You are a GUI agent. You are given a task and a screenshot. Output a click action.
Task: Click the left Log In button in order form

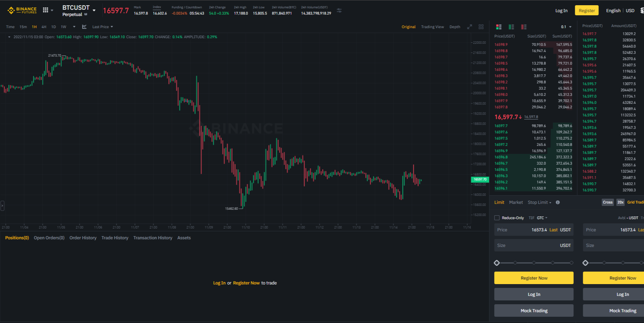(x=534, y=294)
